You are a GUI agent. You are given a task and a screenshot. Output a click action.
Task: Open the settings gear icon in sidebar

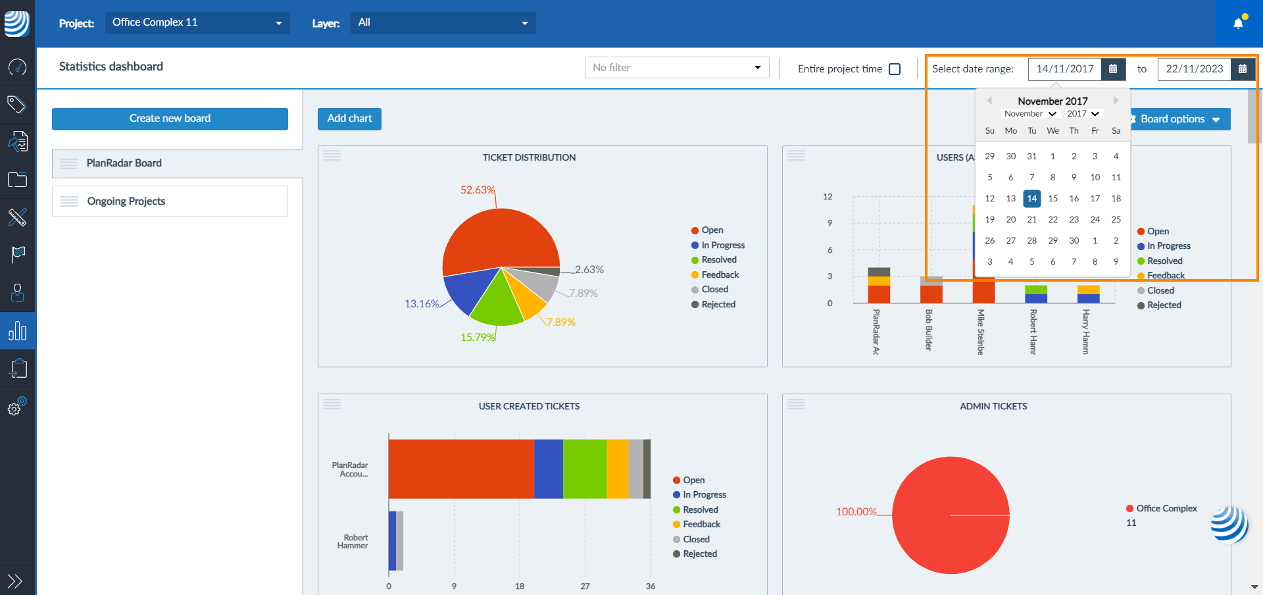pos(17,407)
